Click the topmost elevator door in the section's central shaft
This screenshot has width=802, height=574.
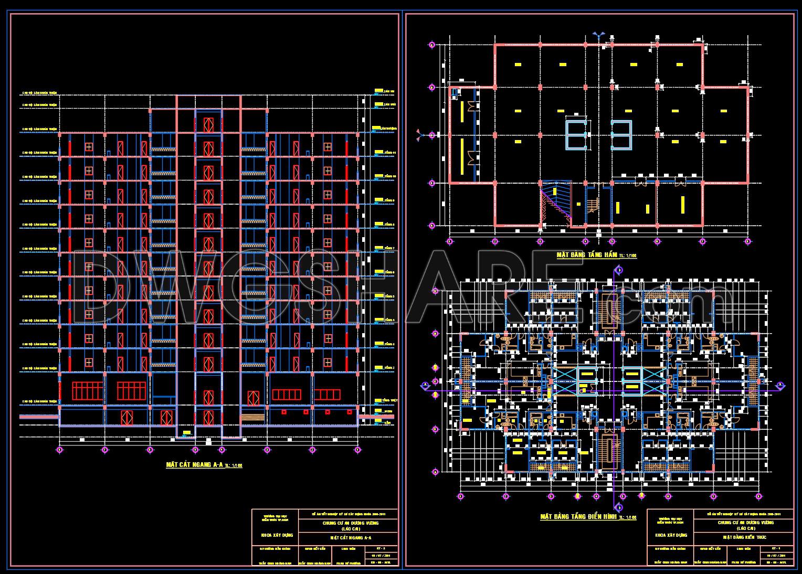(208, 125)
